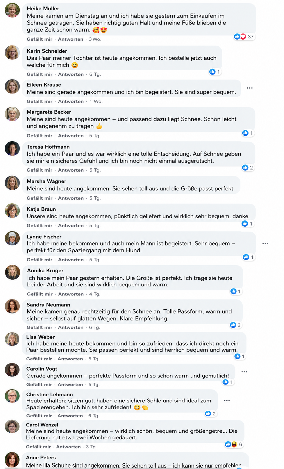Click the like icon on Katja Braun's comment
The height and width of the screenshot is (469, 284).
245,223
